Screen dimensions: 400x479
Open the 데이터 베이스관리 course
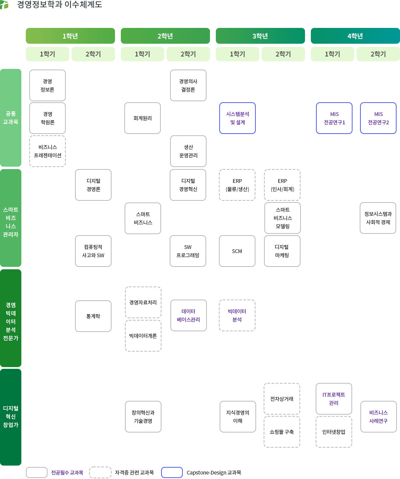pyautogui.click(x=188, y=315)
